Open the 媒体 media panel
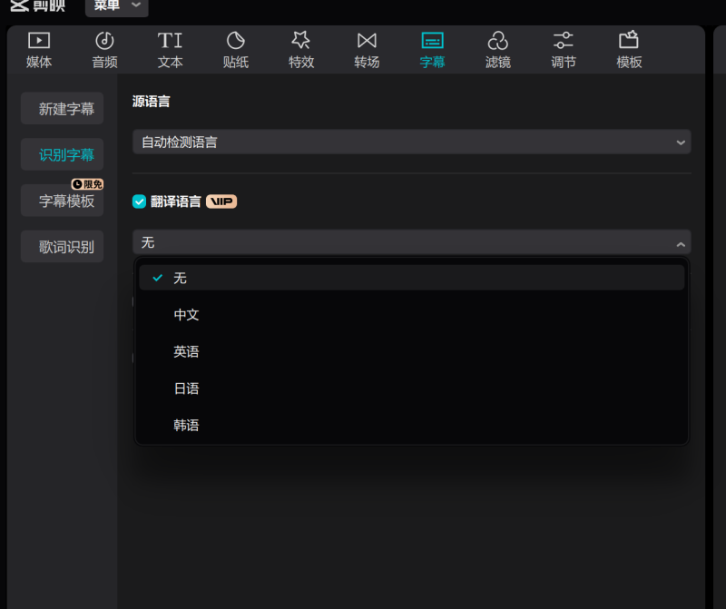Viewport: 726px width, 609px height. click(x=39, y=49)
